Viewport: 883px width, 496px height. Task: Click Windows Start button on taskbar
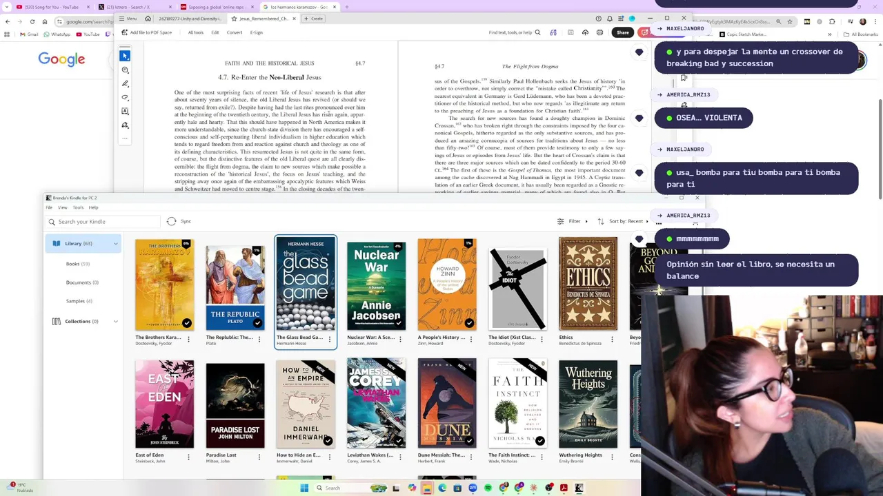pyautogui.click(x=304, y=488)
